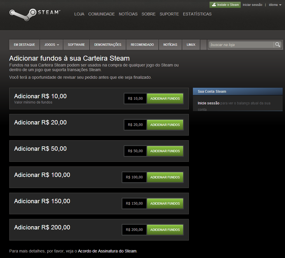This screenshot has height=258, width=285.
Task: Select the EM DESTAQUE store tab
Action: [24, 45]
